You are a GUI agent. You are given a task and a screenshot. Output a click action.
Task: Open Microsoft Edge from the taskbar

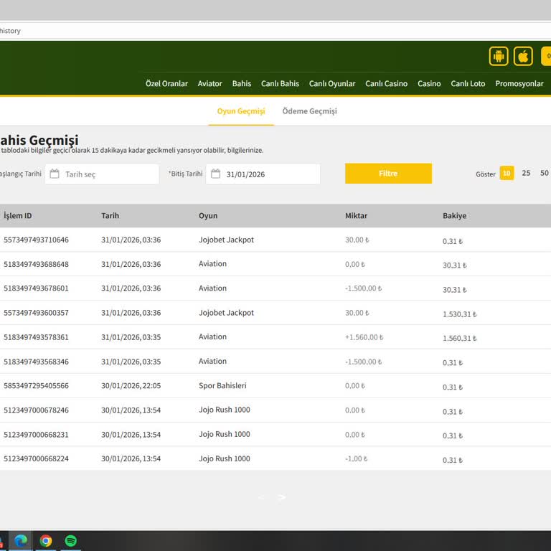(x=21, y=541)
